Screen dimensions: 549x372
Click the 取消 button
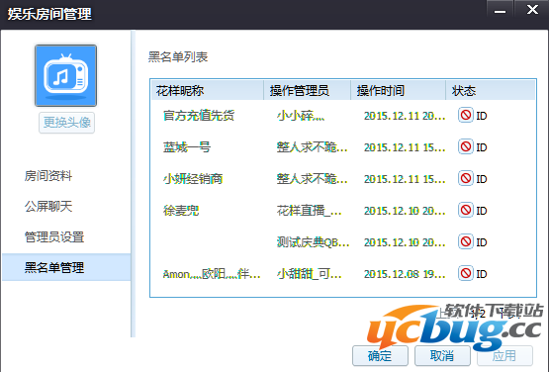(442, 356)
